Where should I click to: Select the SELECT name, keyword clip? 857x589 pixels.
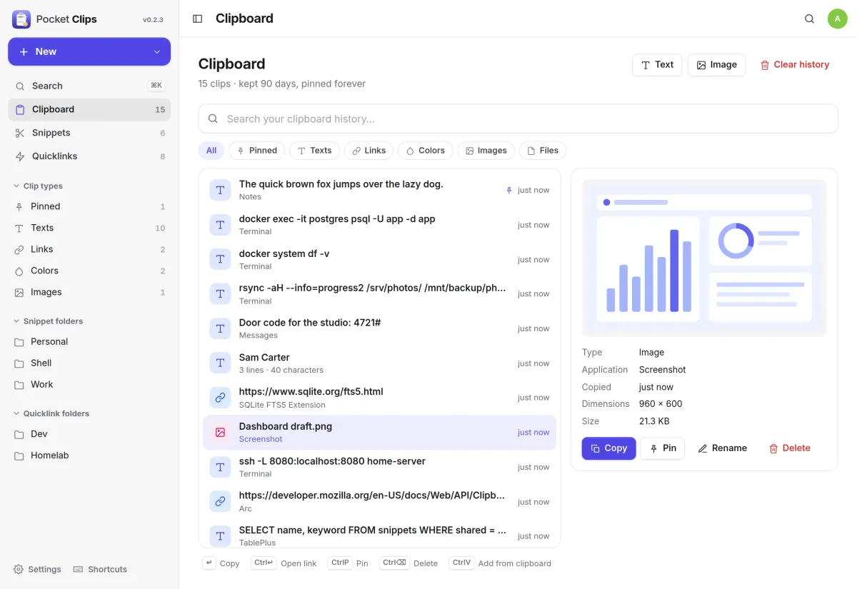pos(379,534)
